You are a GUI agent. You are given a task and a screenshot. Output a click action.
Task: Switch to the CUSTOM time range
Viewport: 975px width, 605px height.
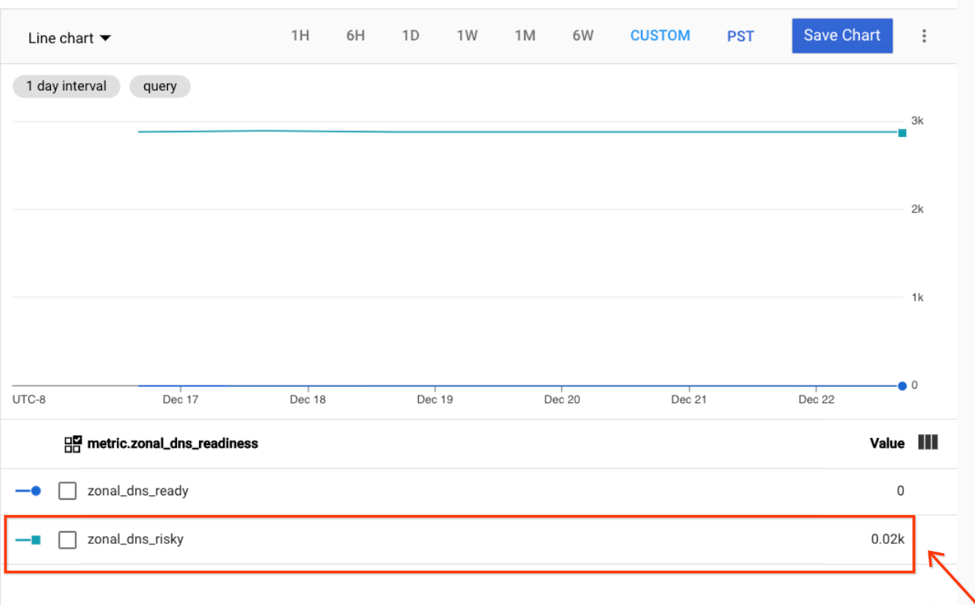[660, 35]
